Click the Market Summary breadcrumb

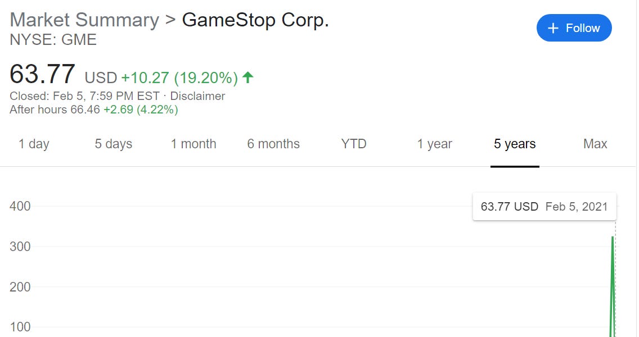[84, 20]
